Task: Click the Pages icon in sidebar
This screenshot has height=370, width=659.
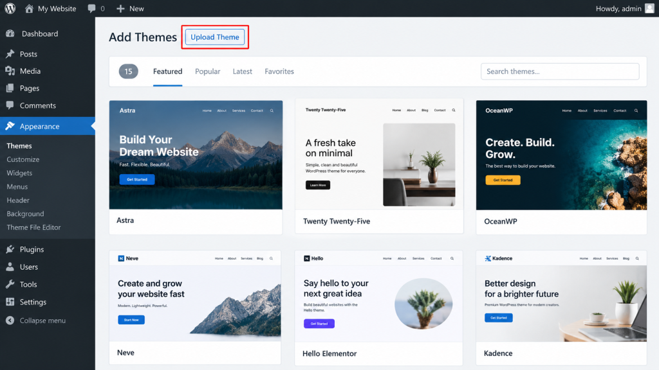Action: 10,88
